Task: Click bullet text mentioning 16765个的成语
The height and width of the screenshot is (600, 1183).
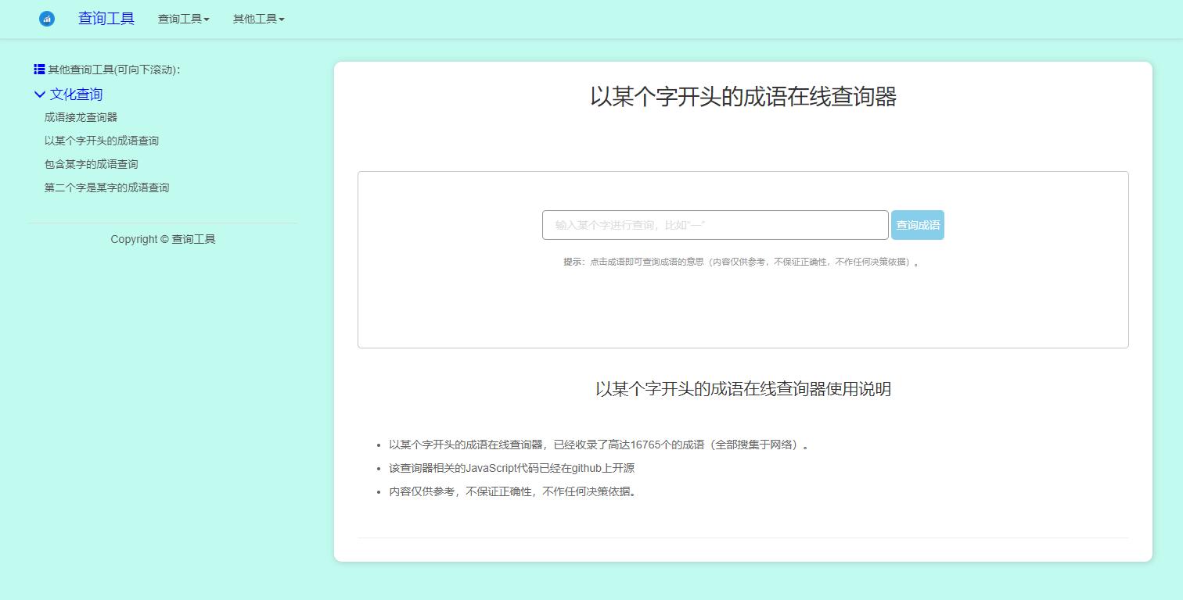Action: click(x=599, y=445)
